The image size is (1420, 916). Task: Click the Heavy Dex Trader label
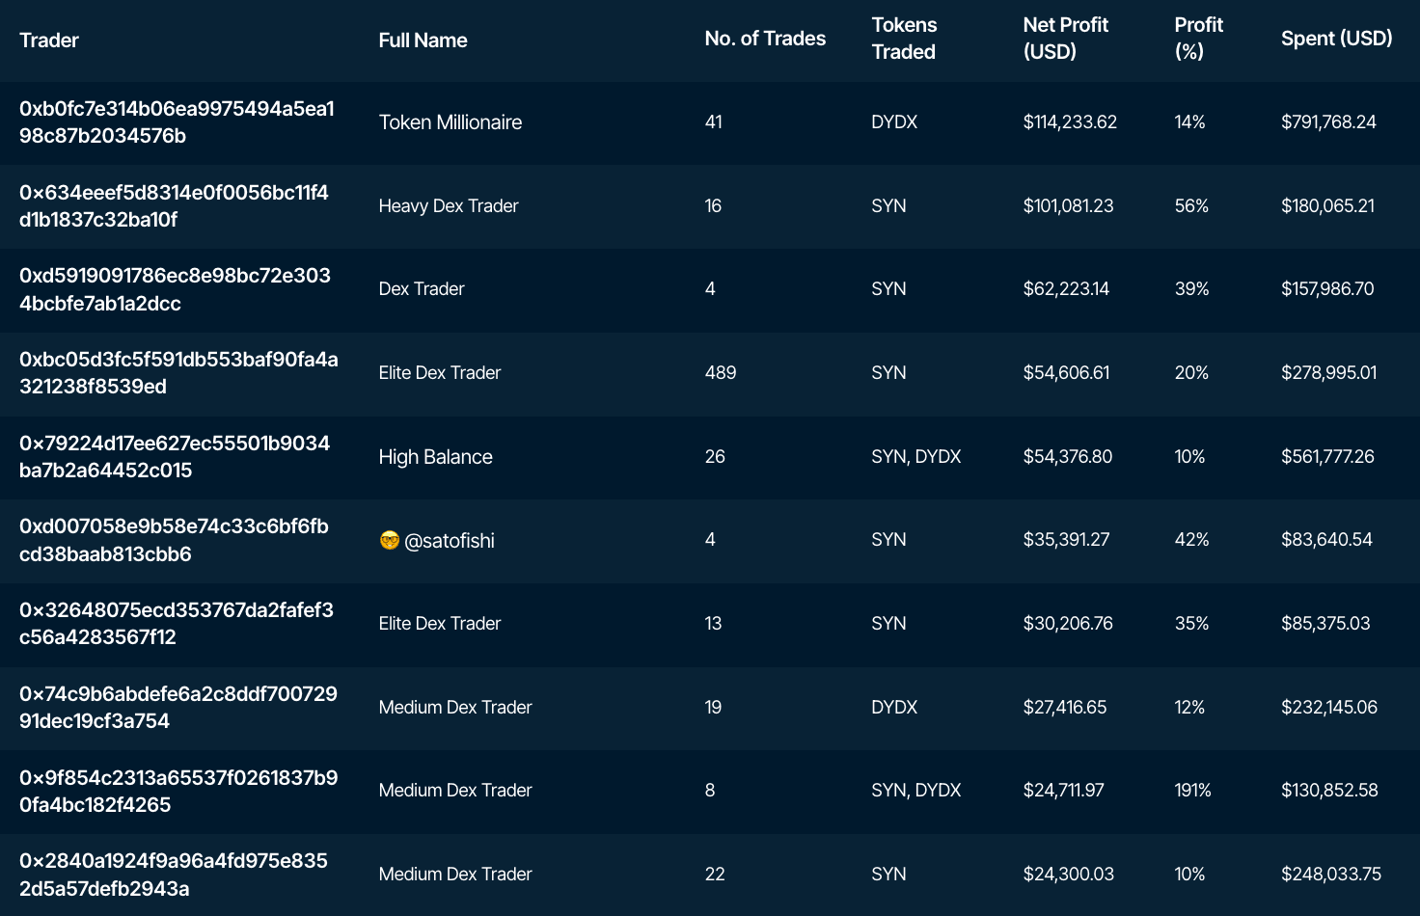[x=449, y=206]
